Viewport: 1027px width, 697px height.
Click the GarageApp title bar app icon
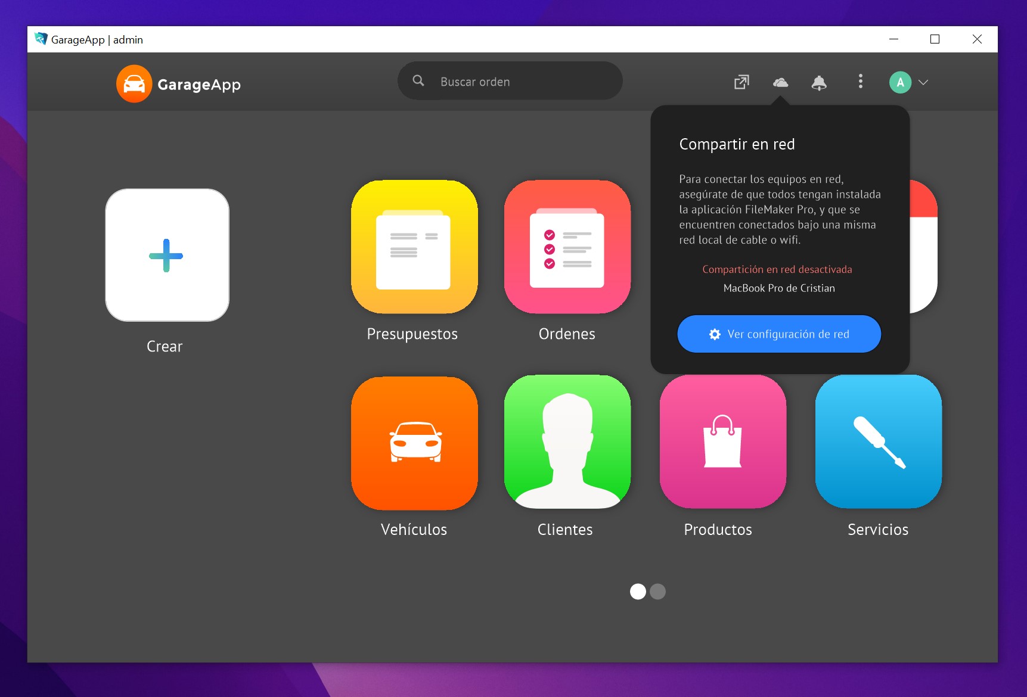41,39
